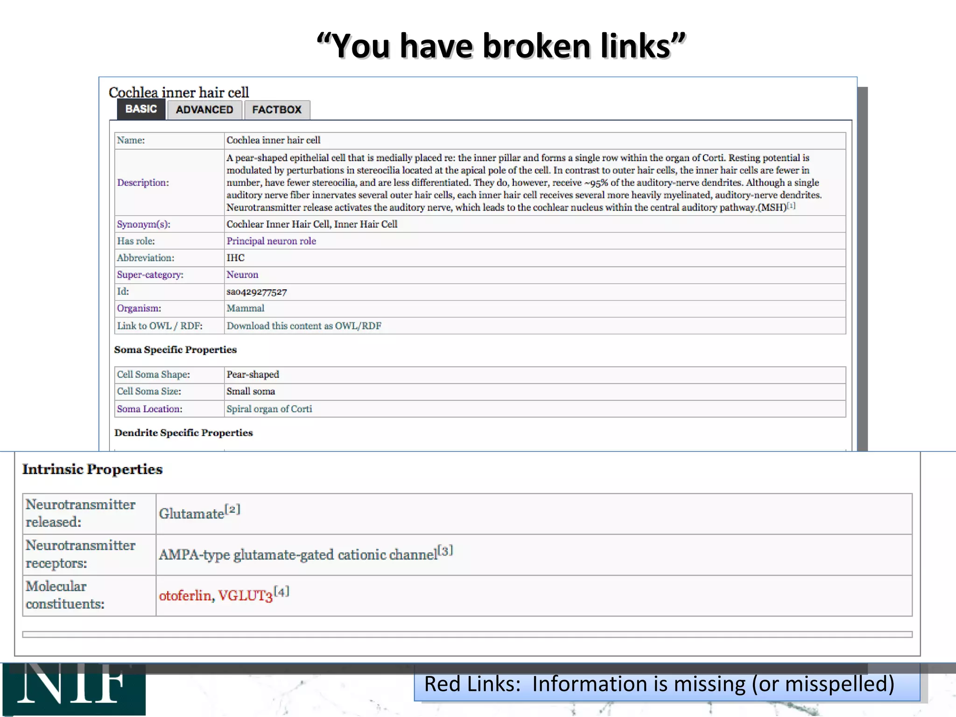Select the abbreviation IHC value

(235, 258)
